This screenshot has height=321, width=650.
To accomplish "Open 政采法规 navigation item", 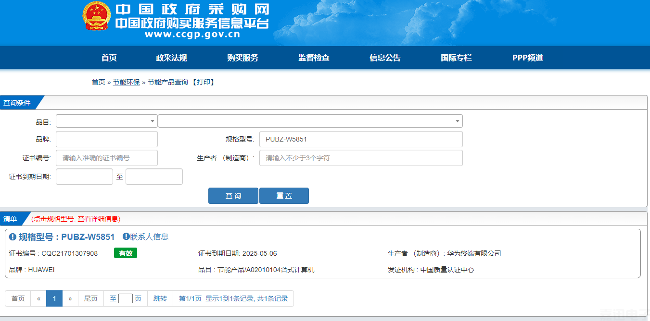I will click(171, 58).
